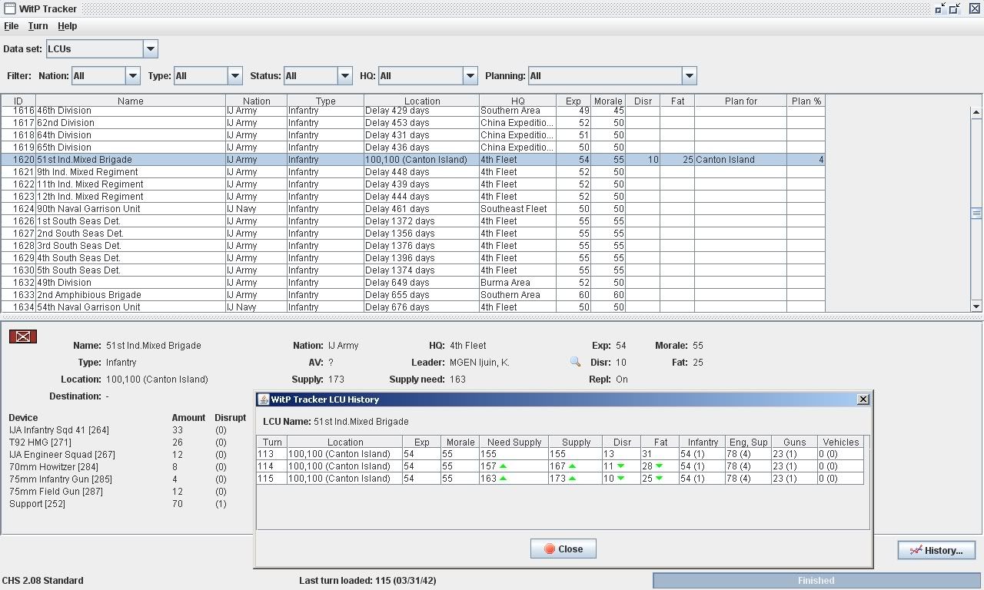Click the Java icon in LCU History title

tap(264, 399)
